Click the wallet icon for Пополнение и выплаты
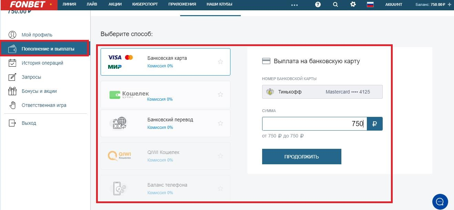The height and width of the screenshot is (210, 454). coord(12,49)
